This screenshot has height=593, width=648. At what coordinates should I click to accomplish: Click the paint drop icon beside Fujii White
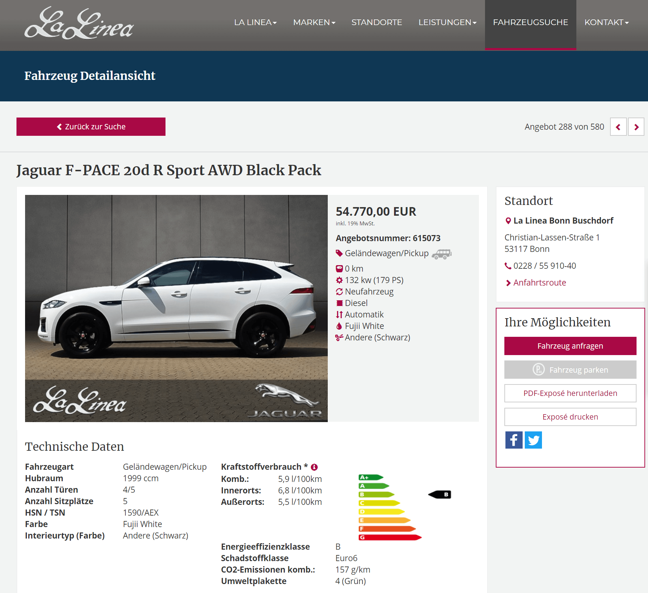point(339,326)
